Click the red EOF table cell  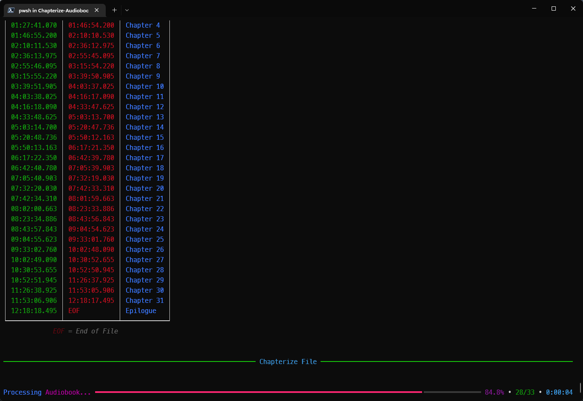pos(74,311)
